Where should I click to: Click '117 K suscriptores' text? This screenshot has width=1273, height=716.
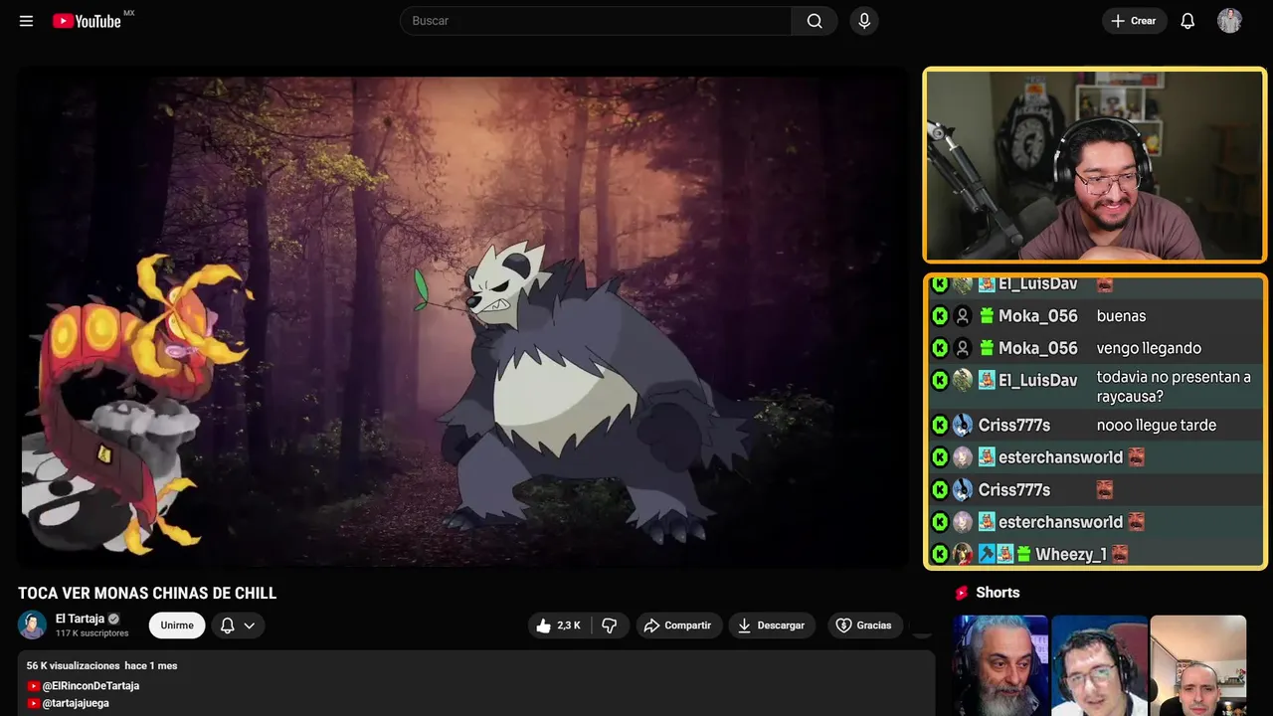(92, 633)
